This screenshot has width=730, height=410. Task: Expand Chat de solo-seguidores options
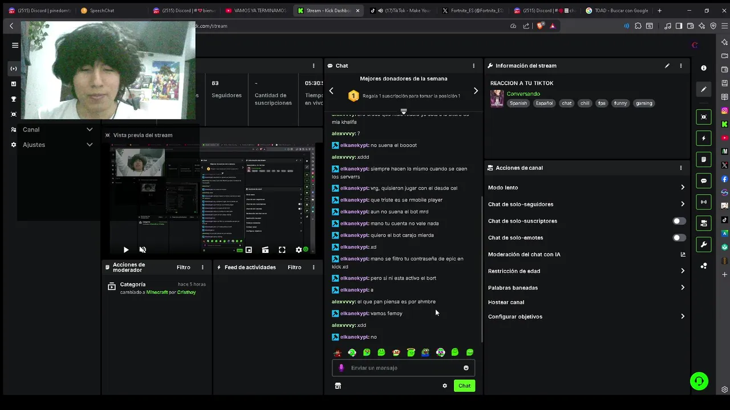(587, 204)
